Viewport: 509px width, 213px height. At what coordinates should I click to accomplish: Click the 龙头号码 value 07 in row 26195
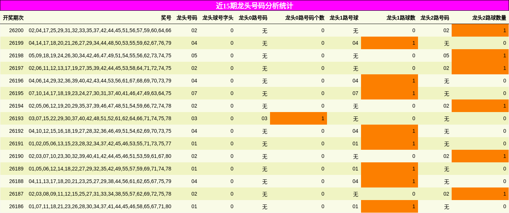point(194,93)
